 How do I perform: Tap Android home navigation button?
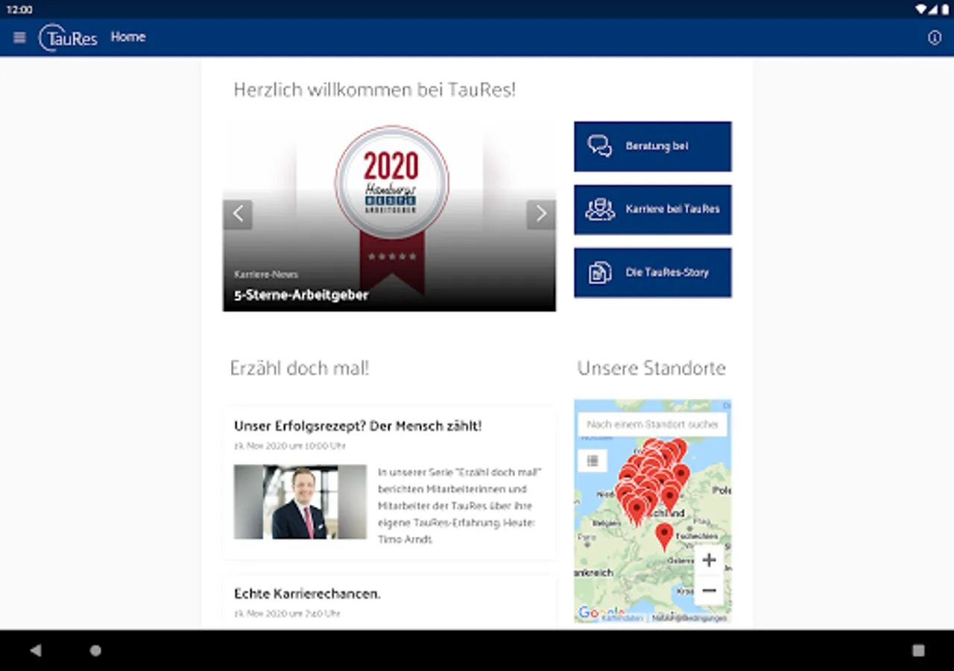point(95,650)
